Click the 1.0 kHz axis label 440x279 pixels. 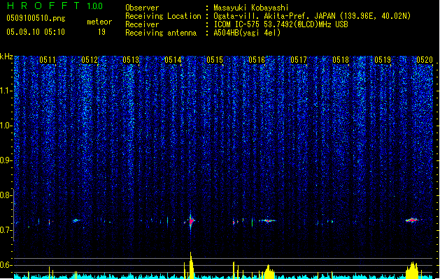(6, 126)
